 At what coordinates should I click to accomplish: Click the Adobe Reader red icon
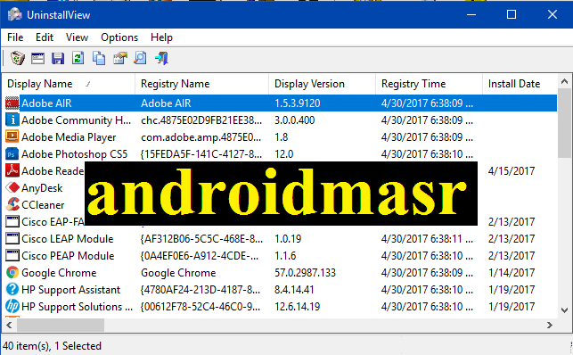12,170
